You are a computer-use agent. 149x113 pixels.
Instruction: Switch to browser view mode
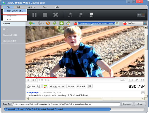143,15
